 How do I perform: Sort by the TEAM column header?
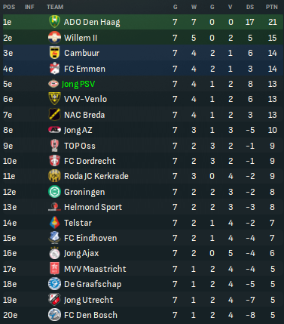coord(55,7)
